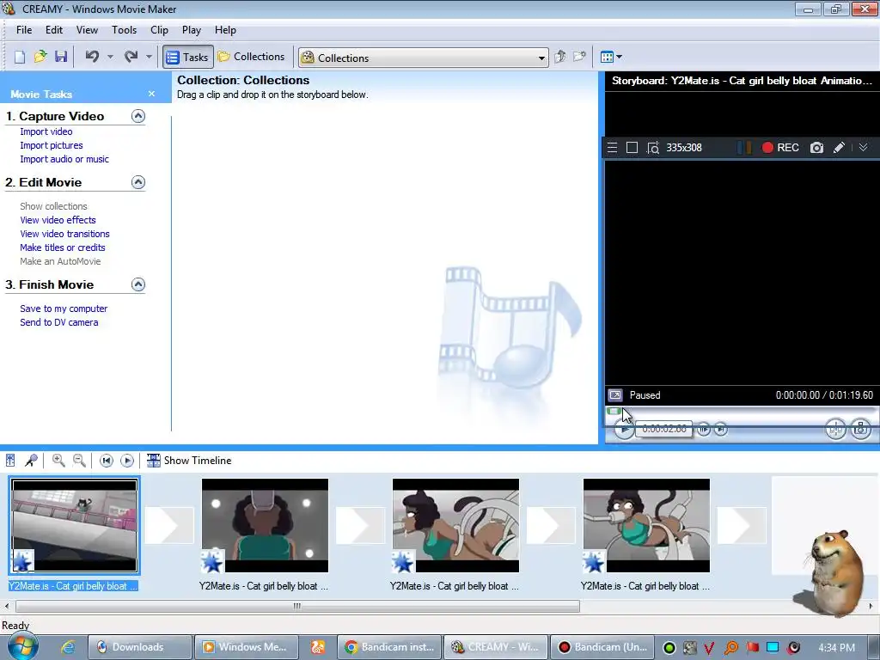This screenshot has height=660, width=880.
Task: Collapse the Bandicam bar with chevron icon
Action: 863,147
